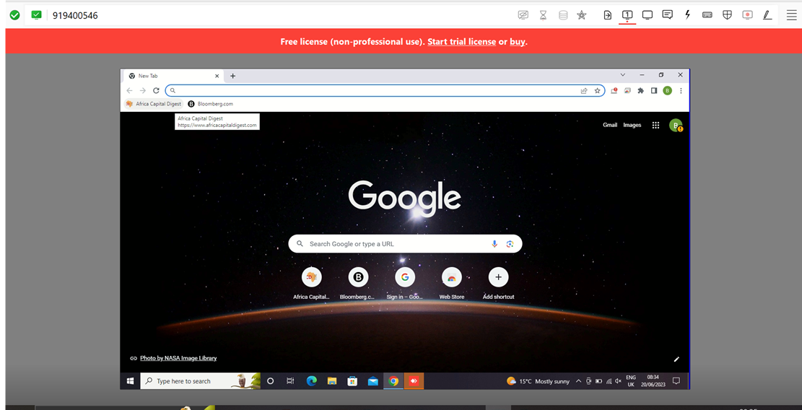Open Bloomberg.com bookmark
The image size is (802, 410).
(x=210, y=104)
